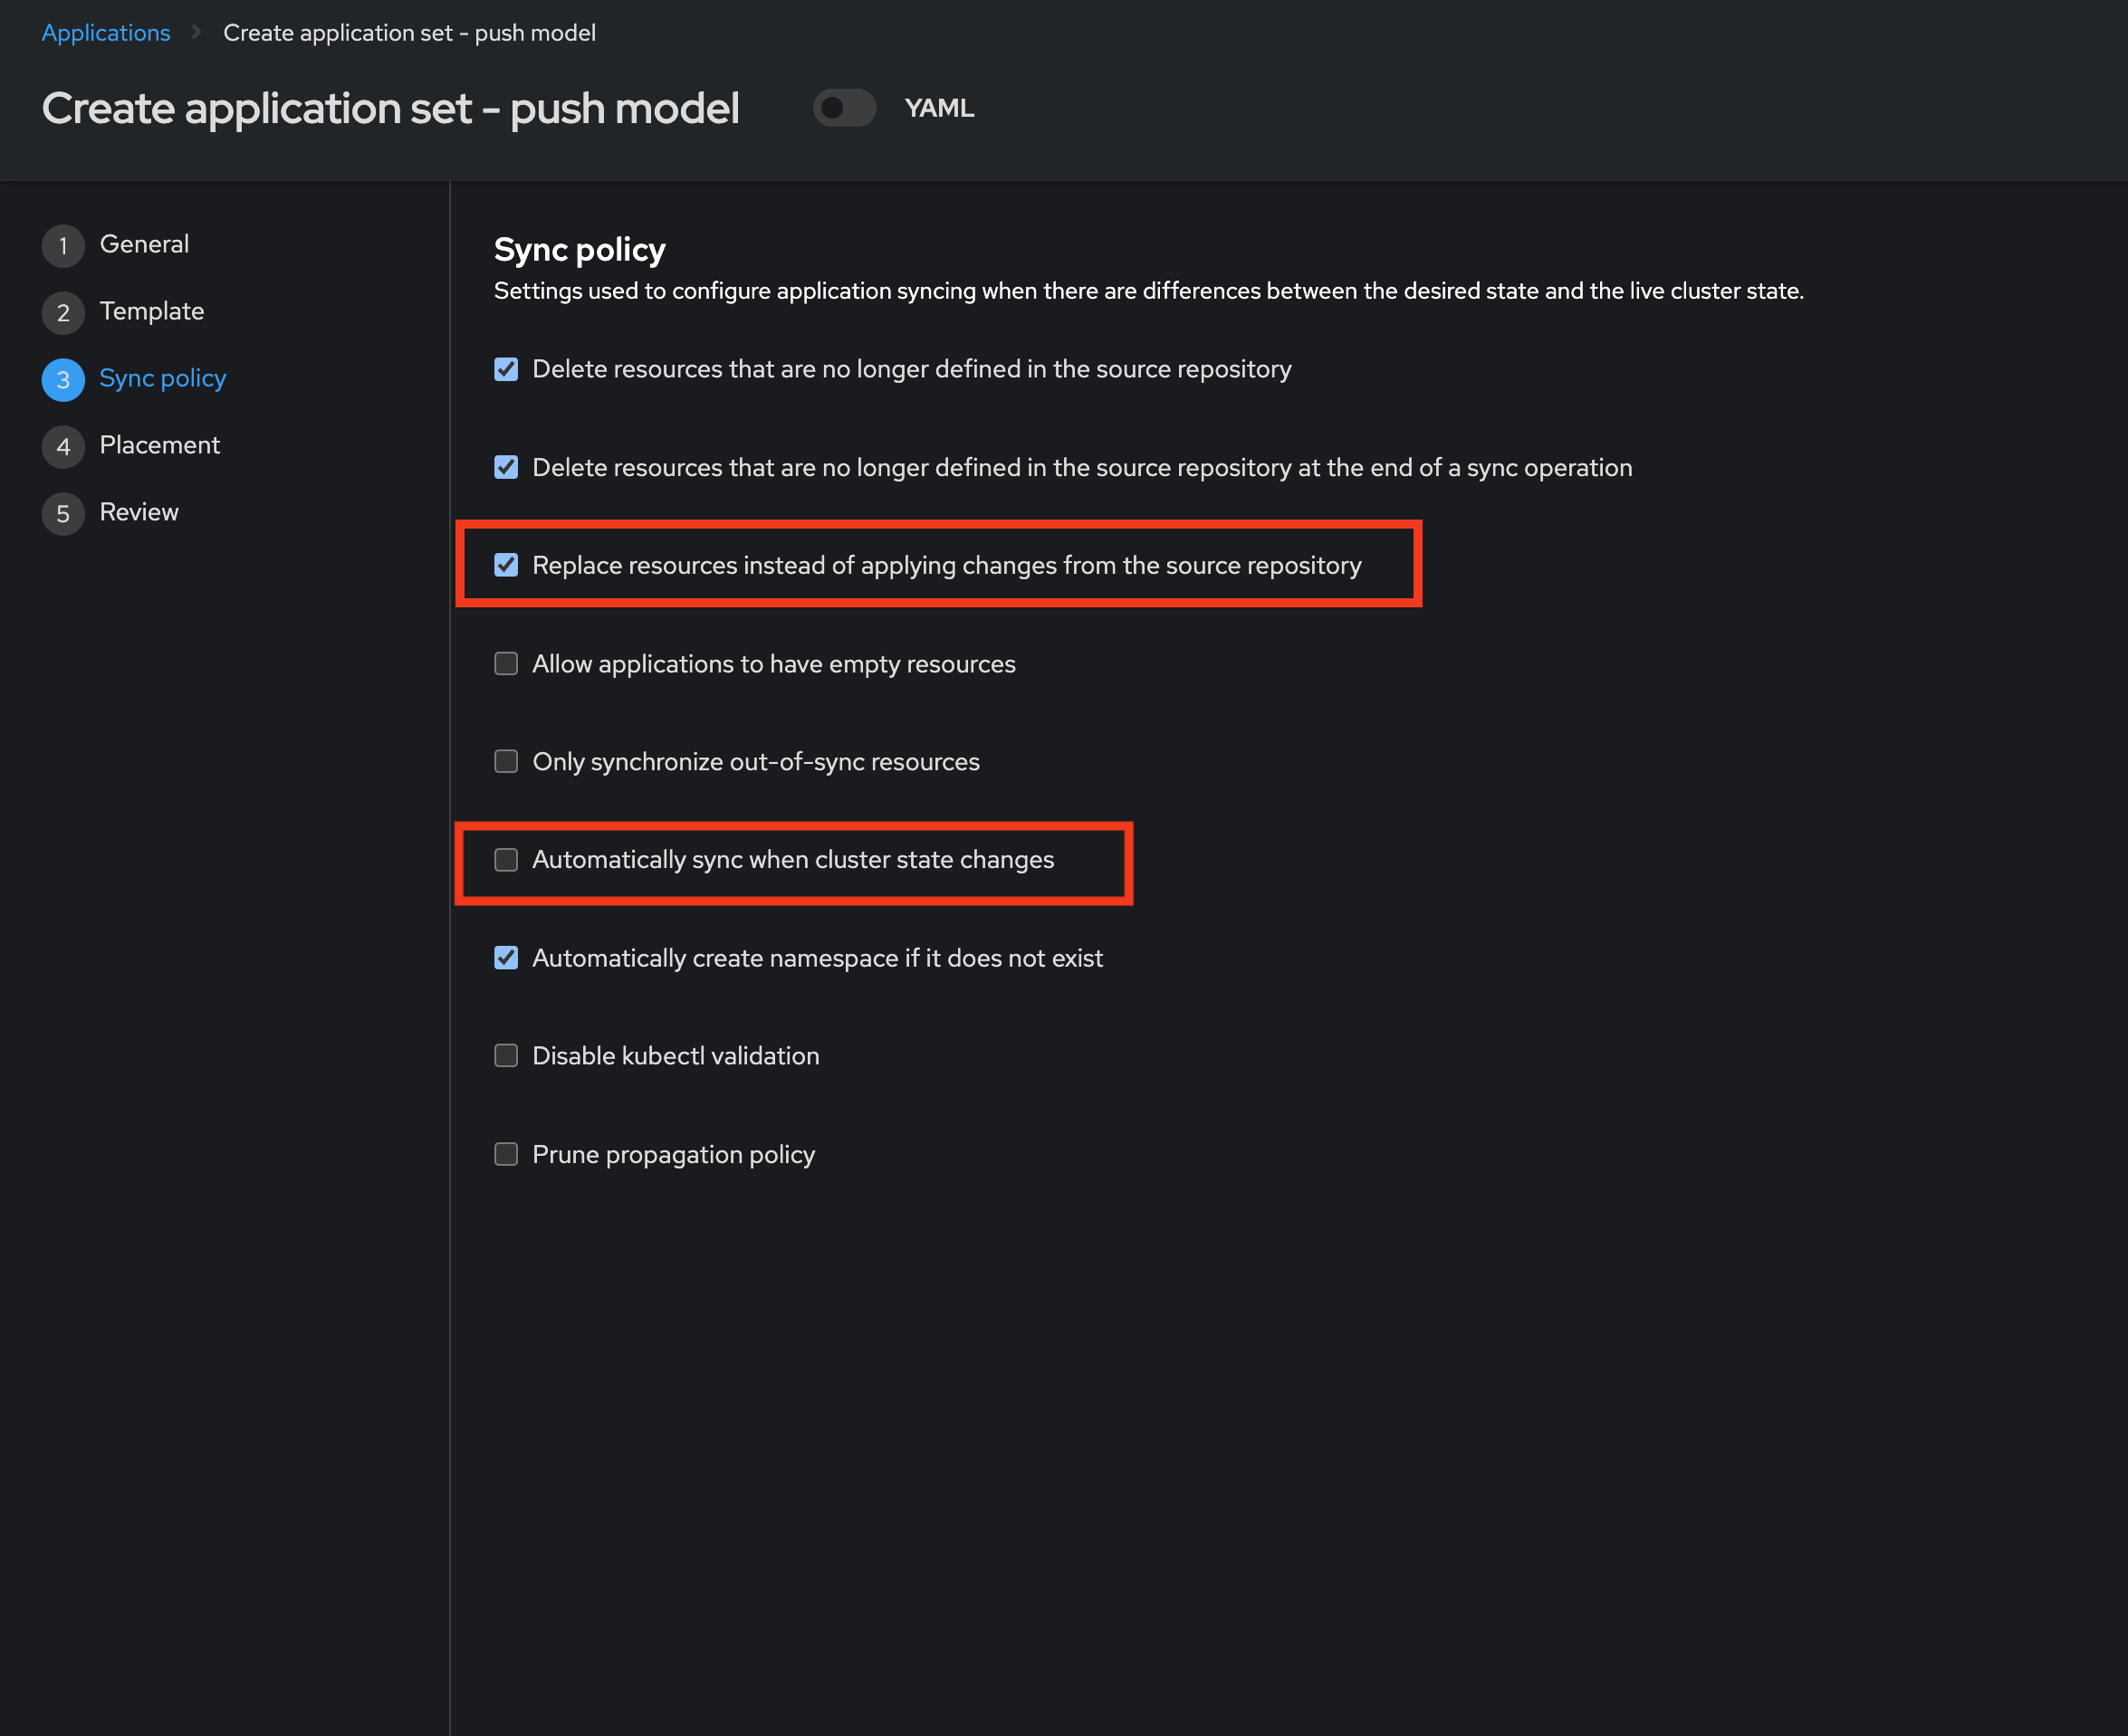Jump to the Review wizard step
The image size is (2128, 1736).
tap(139, 512)
